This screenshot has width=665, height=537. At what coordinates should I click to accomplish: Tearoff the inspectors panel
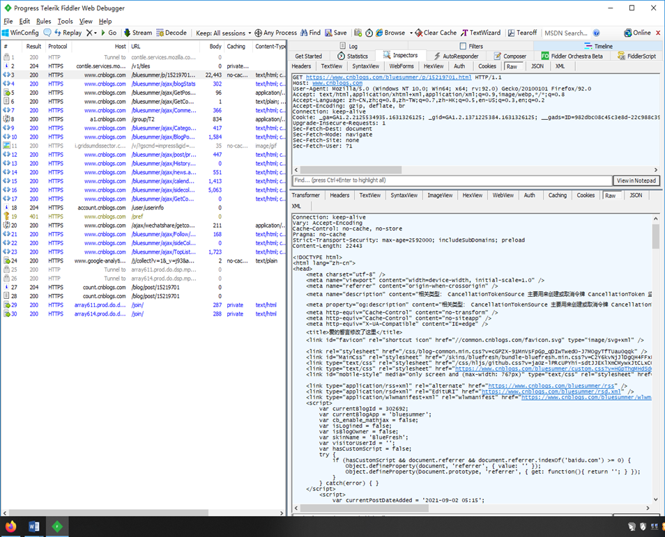pyautogui.click(x=523, y=33)
